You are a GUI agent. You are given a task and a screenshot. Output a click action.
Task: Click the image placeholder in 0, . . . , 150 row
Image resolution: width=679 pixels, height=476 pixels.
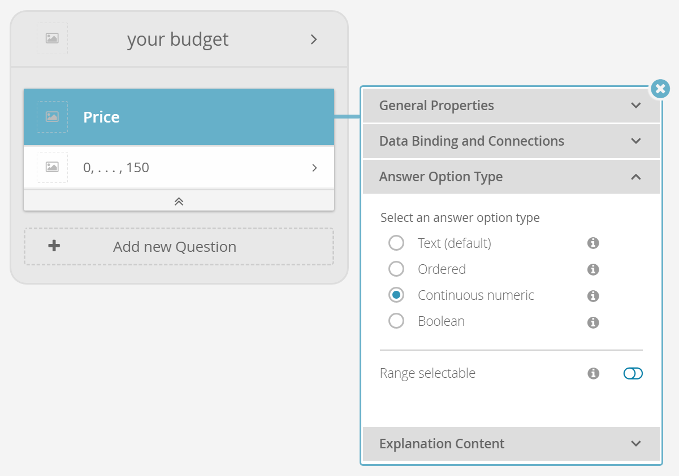point(52,167)
